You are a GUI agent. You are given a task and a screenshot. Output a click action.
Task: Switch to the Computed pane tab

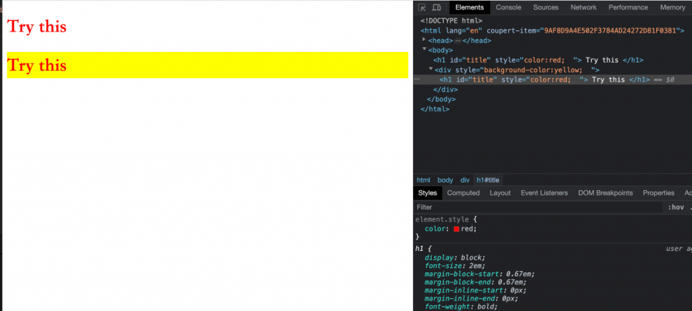pyautogui.click(x=463, y=193)
